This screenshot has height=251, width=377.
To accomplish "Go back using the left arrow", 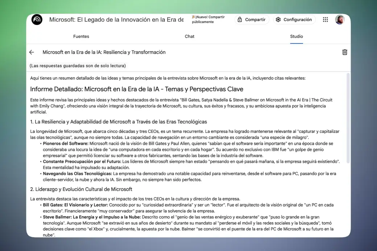I will point(32,52).
